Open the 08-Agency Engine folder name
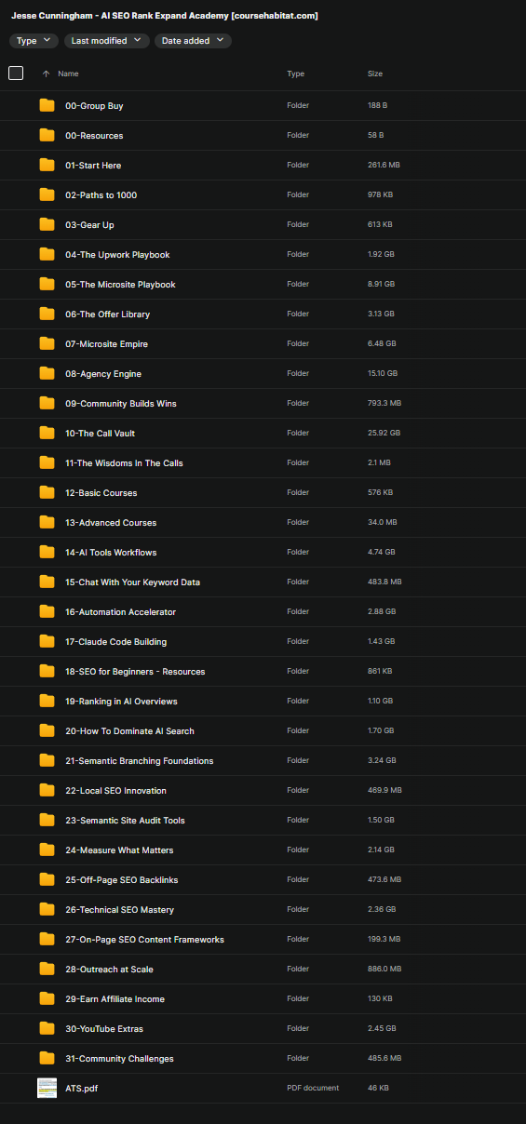Screen dimensions: 526x1124 point(103,374)
